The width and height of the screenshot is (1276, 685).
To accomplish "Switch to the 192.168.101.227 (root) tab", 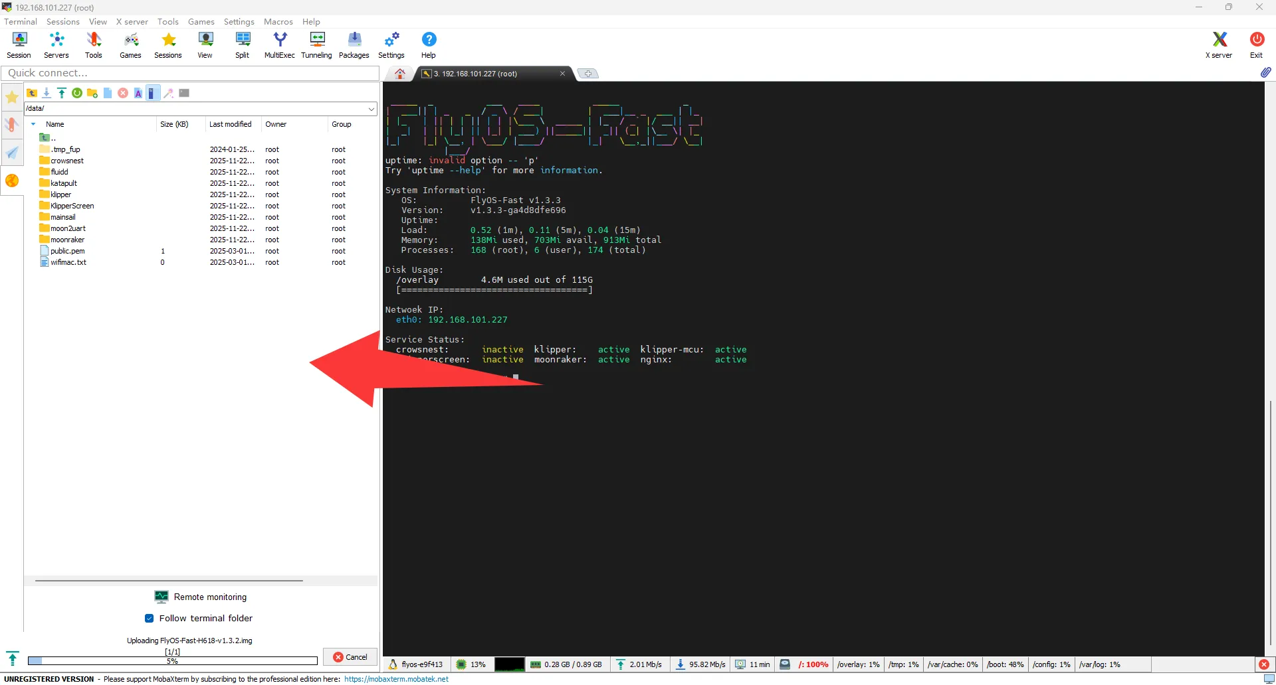I will click(x=478, y=74).
